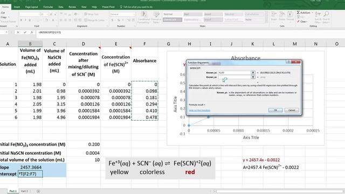Viewport: 345px width, 194px height.
Task: Expand the cell styles gallery More arrow
Action: pos(266,20)
